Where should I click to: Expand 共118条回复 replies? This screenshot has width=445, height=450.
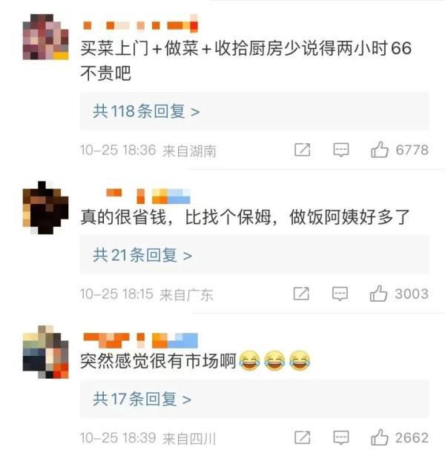(254, 111)
